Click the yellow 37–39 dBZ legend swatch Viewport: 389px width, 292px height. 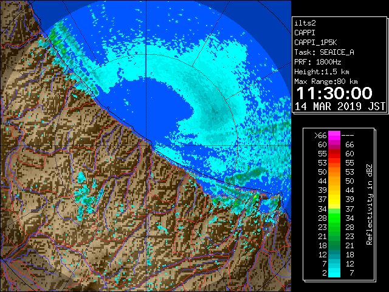click(334, 200)
